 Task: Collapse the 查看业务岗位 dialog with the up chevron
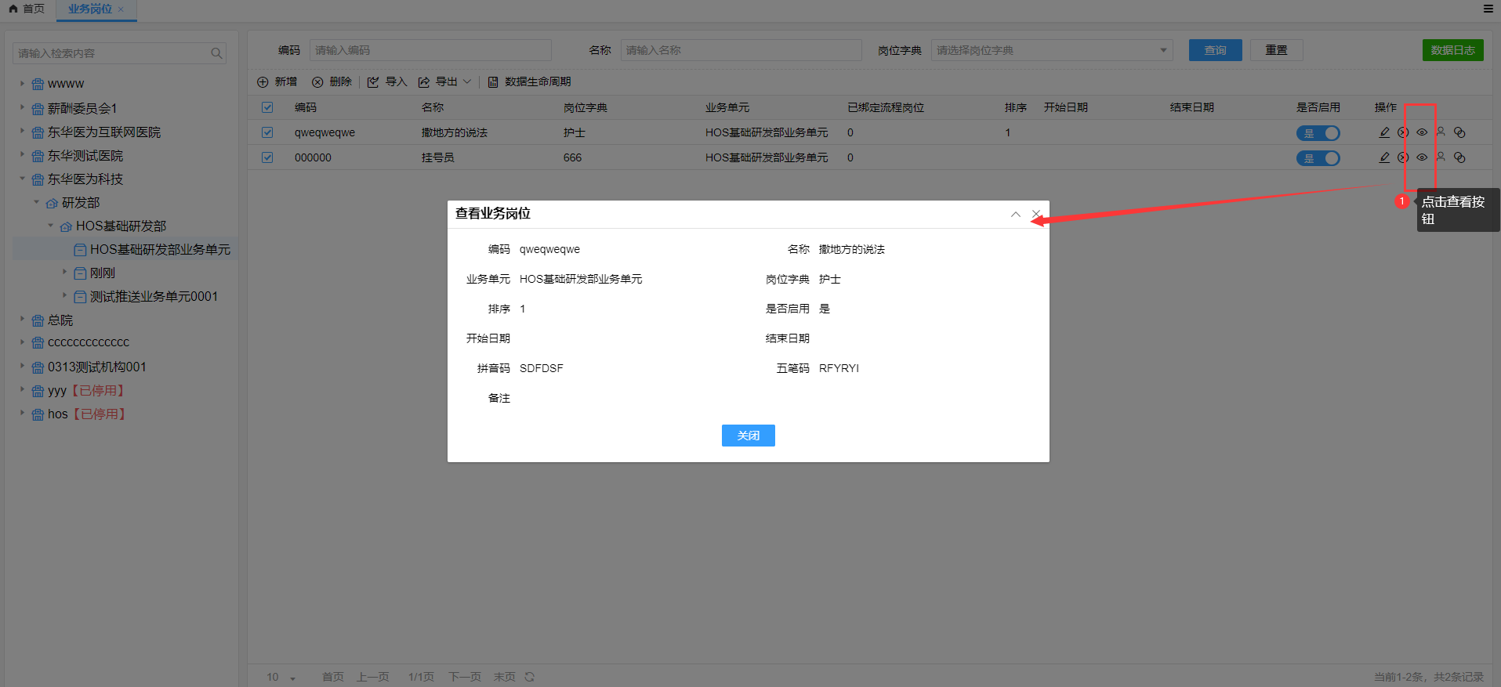pos(1016,214)
